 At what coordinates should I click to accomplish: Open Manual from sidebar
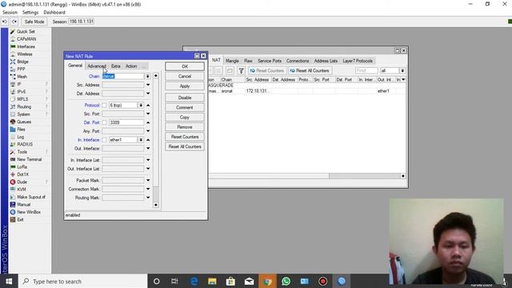[23, 205]
